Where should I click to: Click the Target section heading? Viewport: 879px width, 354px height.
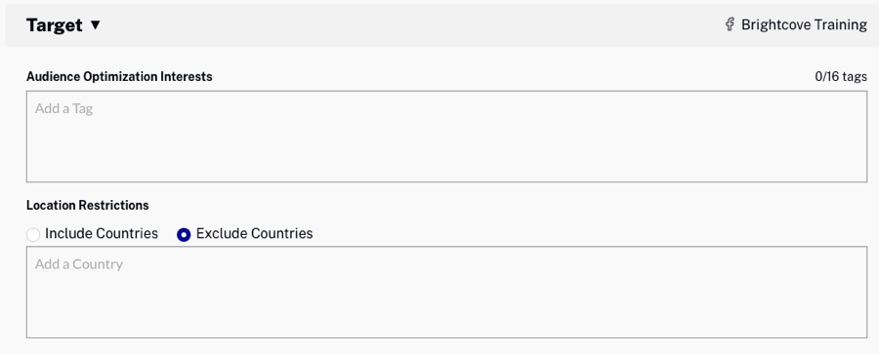pyautogui.click(x=55, y=25)
